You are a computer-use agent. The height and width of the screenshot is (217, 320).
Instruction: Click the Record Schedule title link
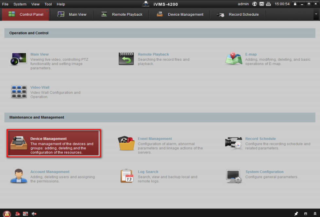261,139
